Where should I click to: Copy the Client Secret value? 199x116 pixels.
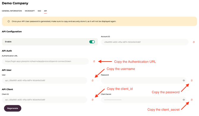[x=192, y=100]
